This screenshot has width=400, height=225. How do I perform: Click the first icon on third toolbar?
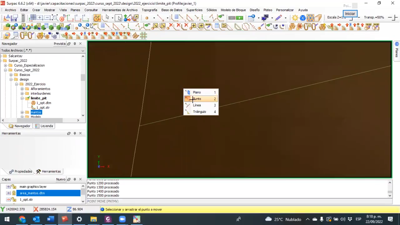pyautogui.click(x=6, y=36)
